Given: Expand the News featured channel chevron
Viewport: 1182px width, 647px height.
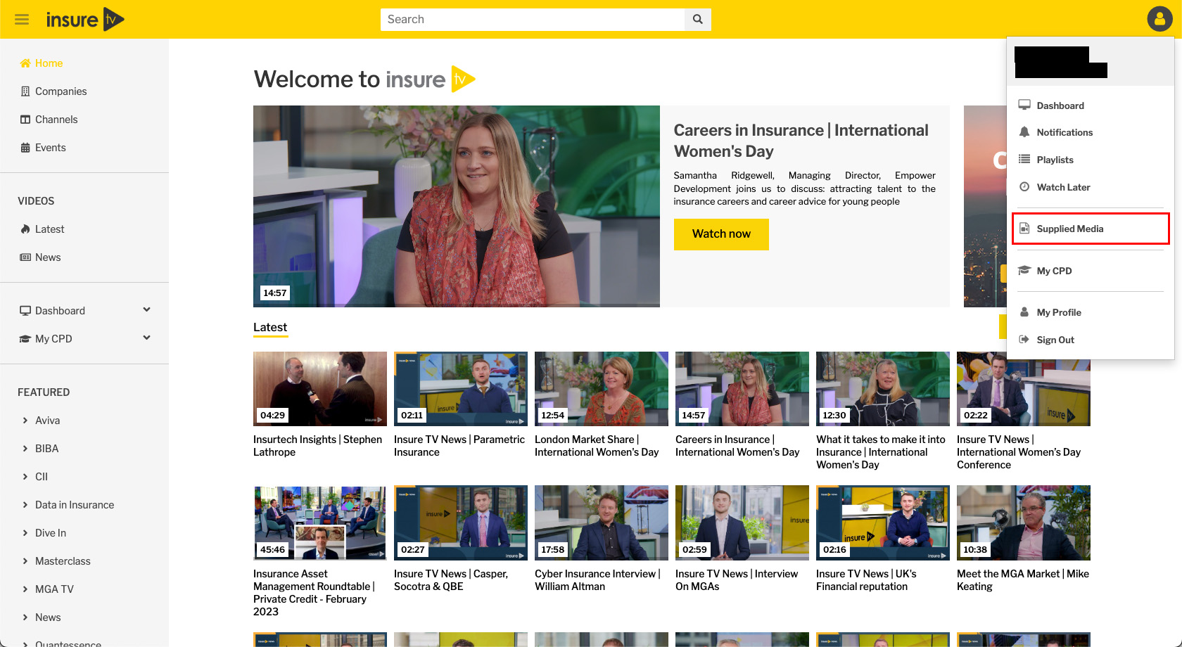Looking at the screenshot, I should click(25, 617).
